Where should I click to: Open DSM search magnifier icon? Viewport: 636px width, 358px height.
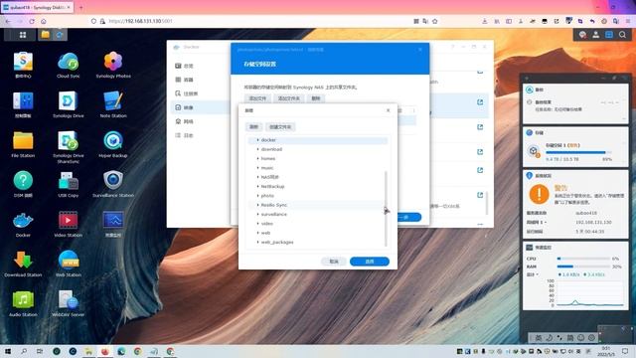pyautogui.click(x=623, y=35)
